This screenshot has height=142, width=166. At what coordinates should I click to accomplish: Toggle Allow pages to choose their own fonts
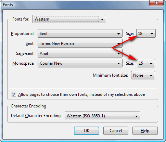point(14,94)
